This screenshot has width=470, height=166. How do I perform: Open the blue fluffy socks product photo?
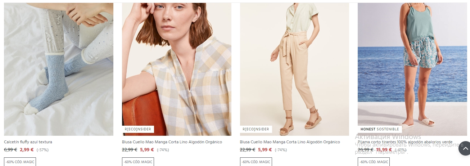[x=59, y=69]
